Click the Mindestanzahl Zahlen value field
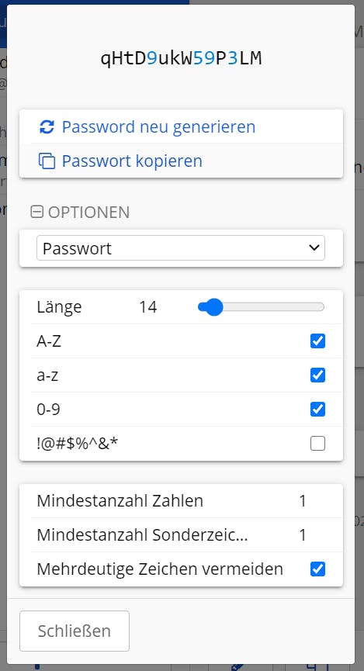This screenshot has height=671, width=364. tap(303, 500)
